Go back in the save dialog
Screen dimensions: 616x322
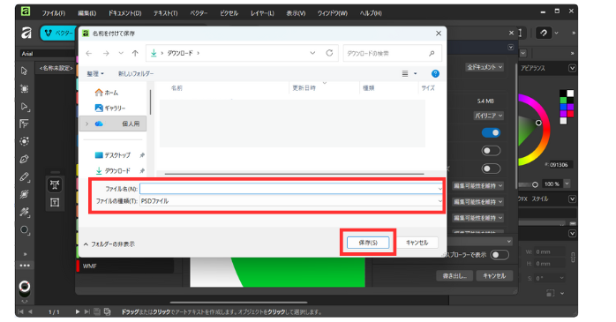tap(89, 53)
